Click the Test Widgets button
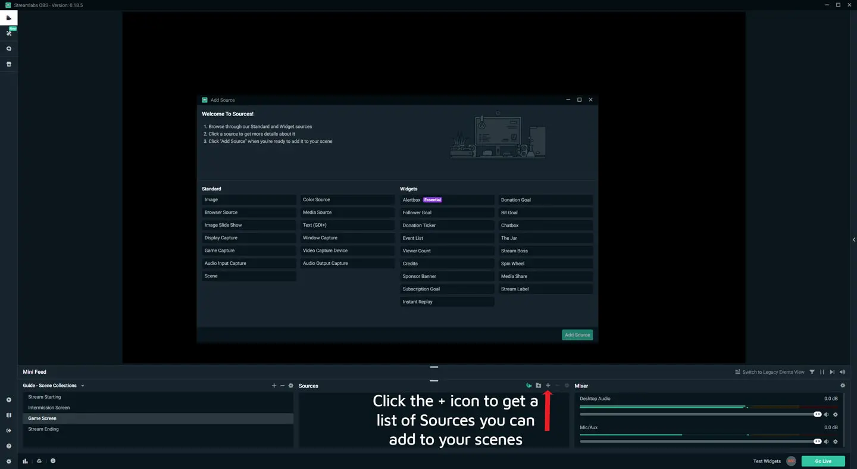The height and width of the screenshot is (469, 857). coord(767,461)
